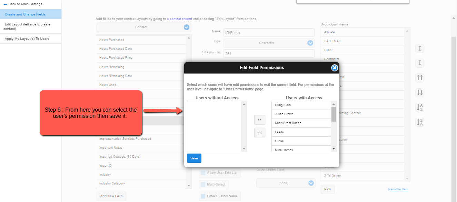The image size is (457, 202).
Task: Click the Remove Item link
Action: (398, 189)
